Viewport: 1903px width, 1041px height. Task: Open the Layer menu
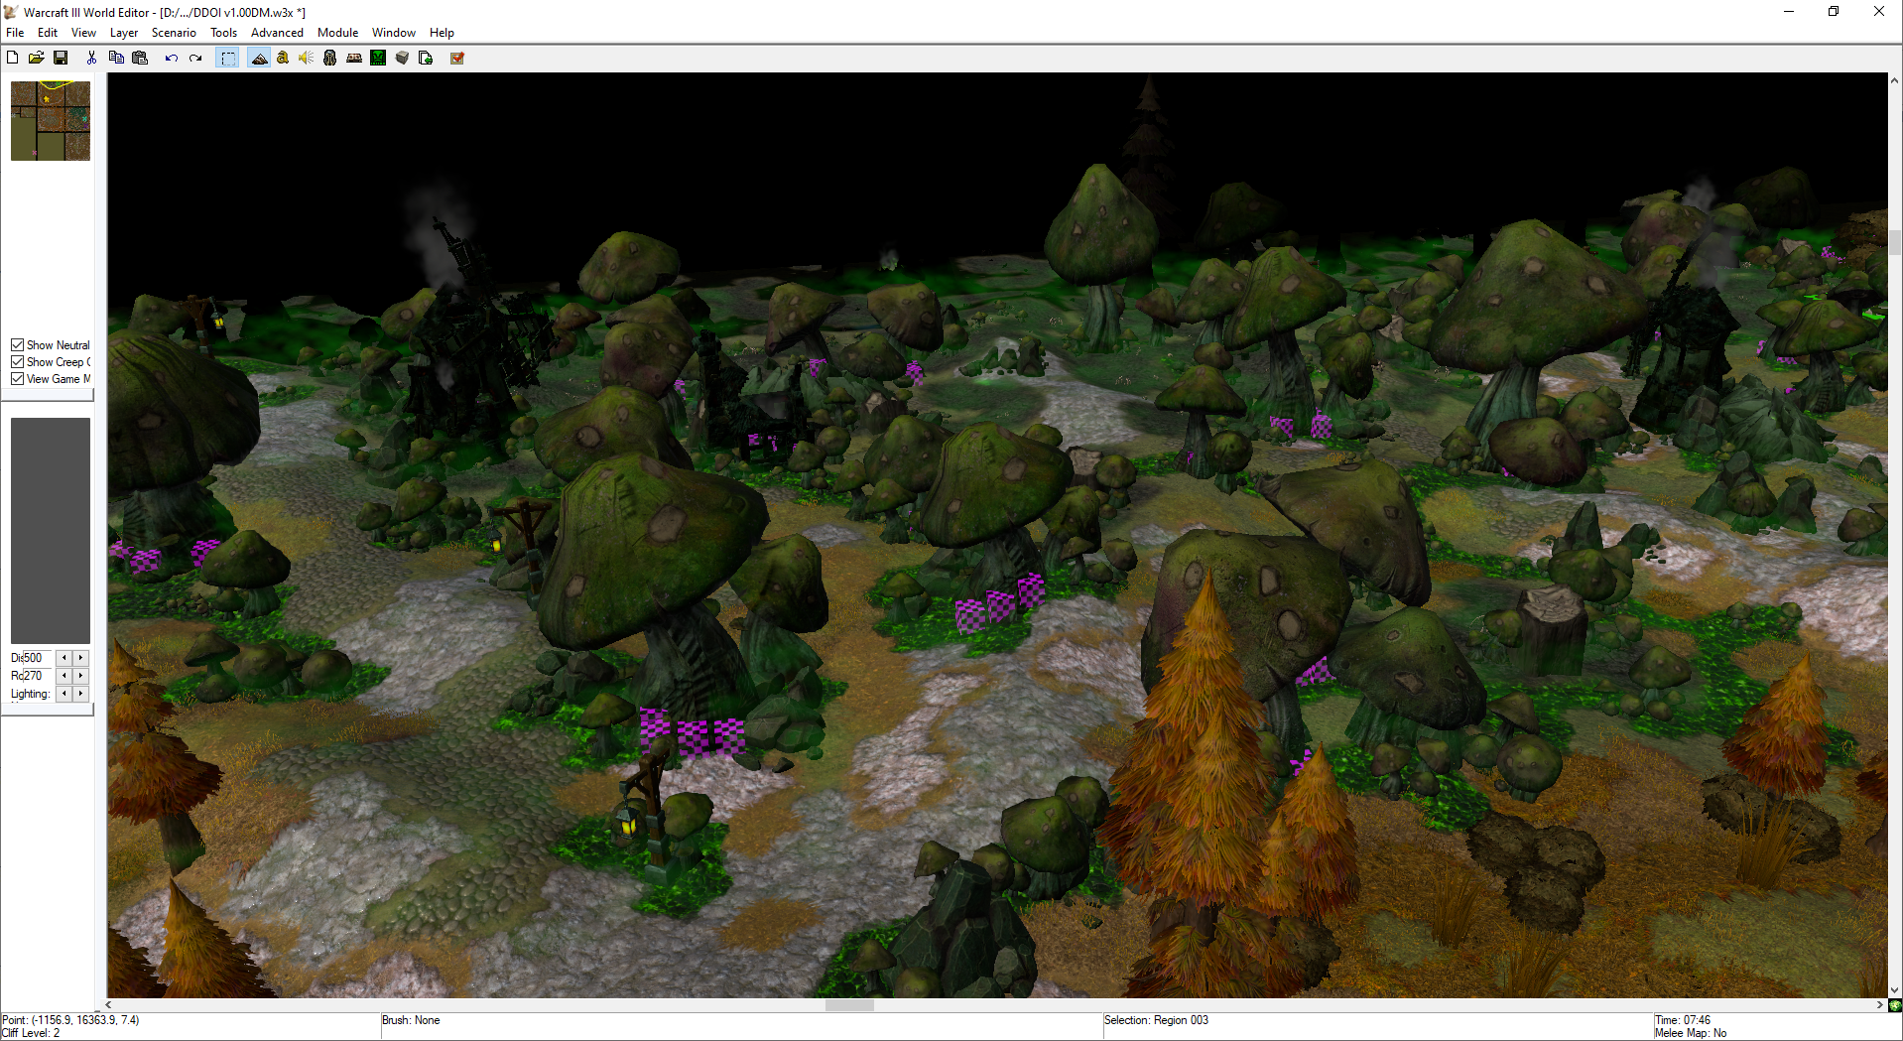point(124,33)
